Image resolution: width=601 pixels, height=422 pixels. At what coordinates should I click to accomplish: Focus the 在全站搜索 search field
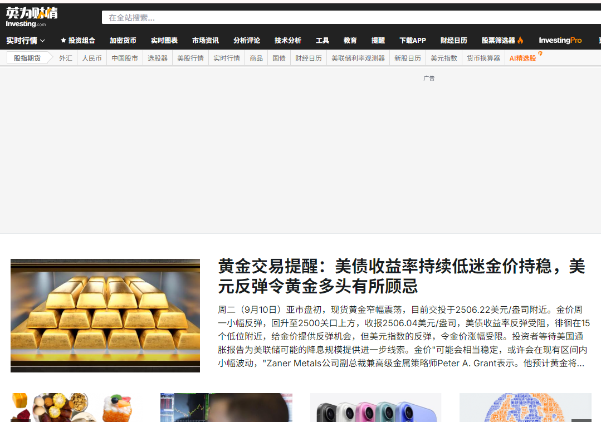[351, 18]
